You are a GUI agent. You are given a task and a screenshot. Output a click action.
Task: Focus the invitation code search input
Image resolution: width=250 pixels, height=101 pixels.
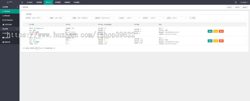(85, 18)
